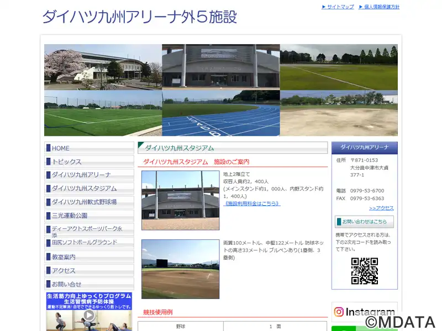442x331 pixels.
Task: Select 教室案内 from the sidebar
Action: (x=89, y=257)
